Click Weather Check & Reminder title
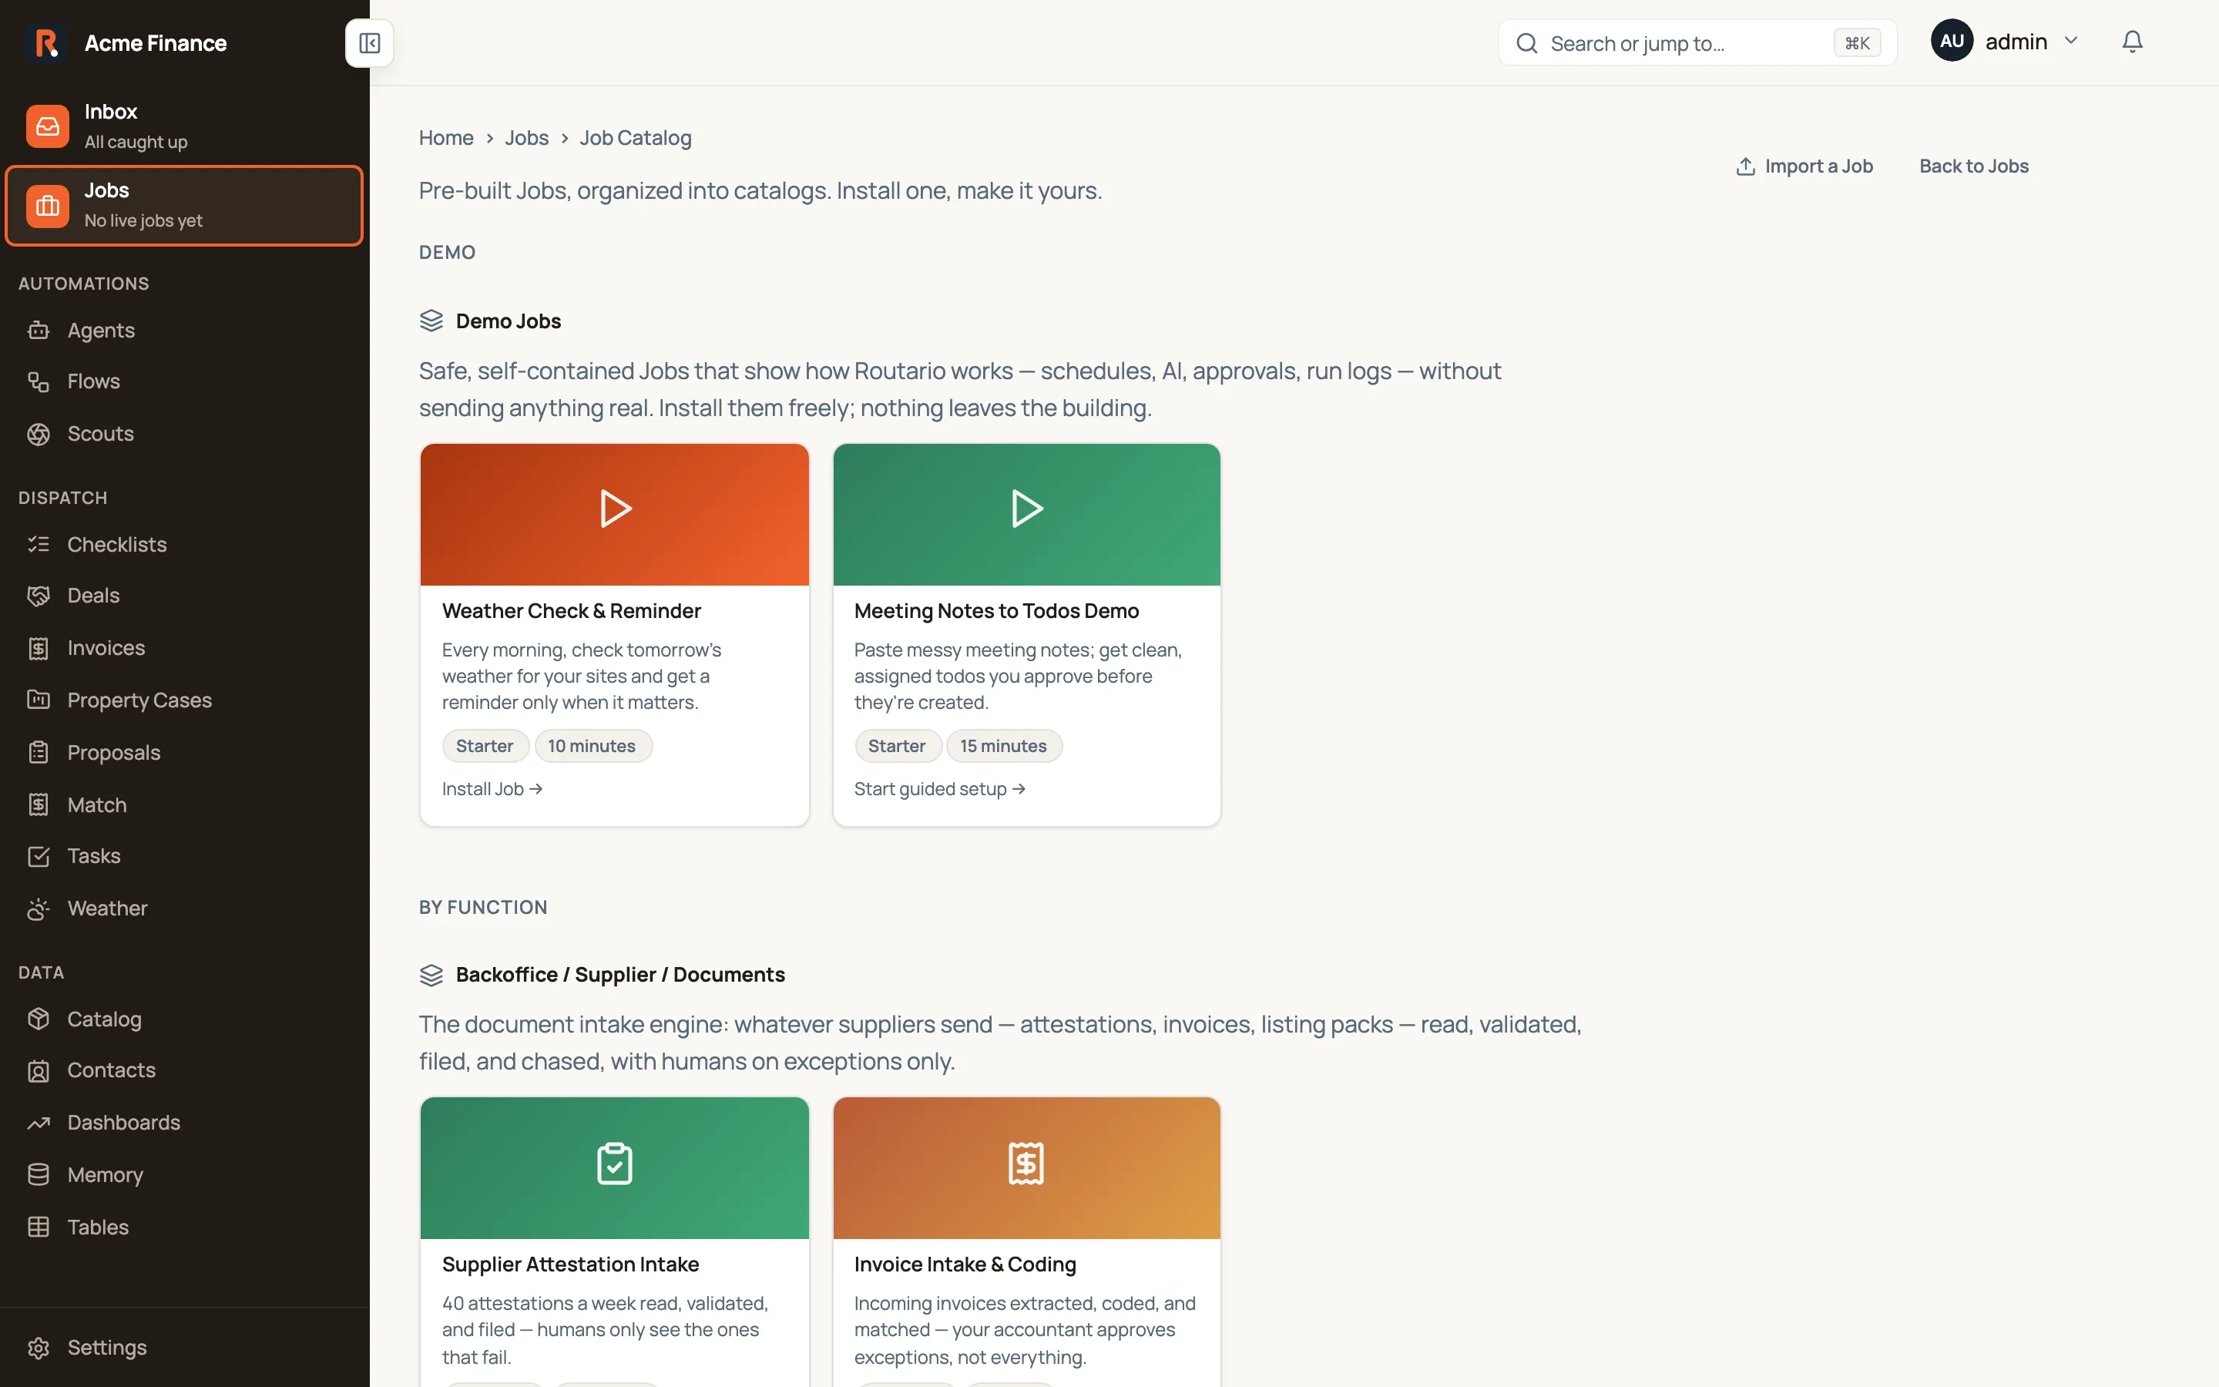The image size is (2219, 1387). [x=571, y=611]
